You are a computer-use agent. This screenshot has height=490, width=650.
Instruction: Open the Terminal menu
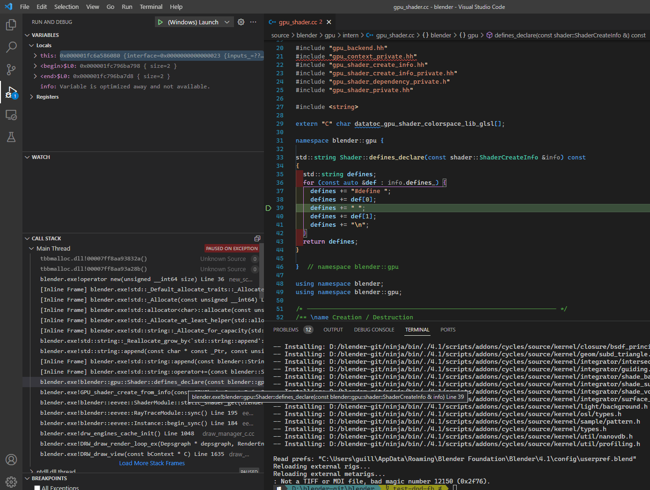151,7
